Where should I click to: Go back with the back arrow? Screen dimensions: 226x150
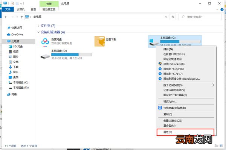[6, 17]
